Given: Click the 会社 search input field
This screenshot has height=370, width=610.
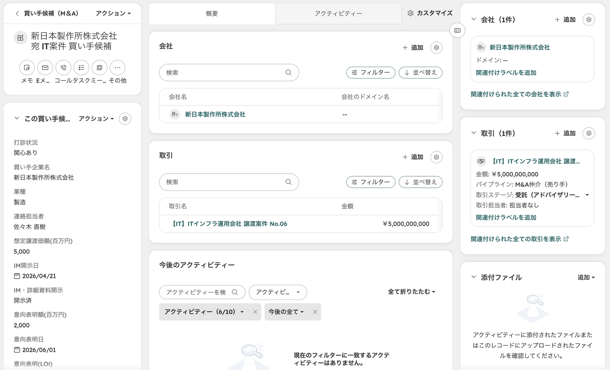Looking at the screenshot, I should [x=229, y=73].
